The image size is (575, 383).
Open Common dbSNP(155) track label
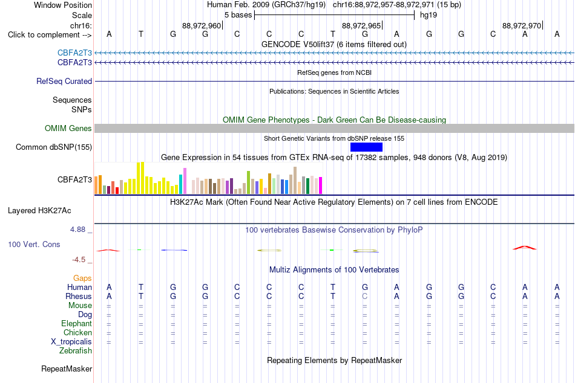tap(53, 147)
